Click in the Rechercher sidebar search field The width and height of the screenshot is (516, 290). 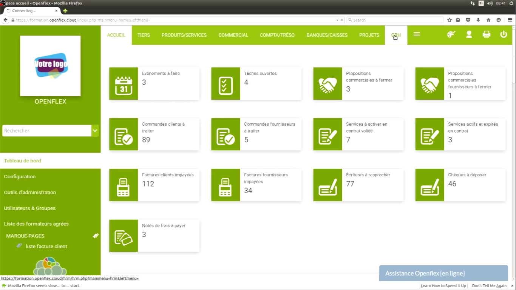tap(47, 131)
